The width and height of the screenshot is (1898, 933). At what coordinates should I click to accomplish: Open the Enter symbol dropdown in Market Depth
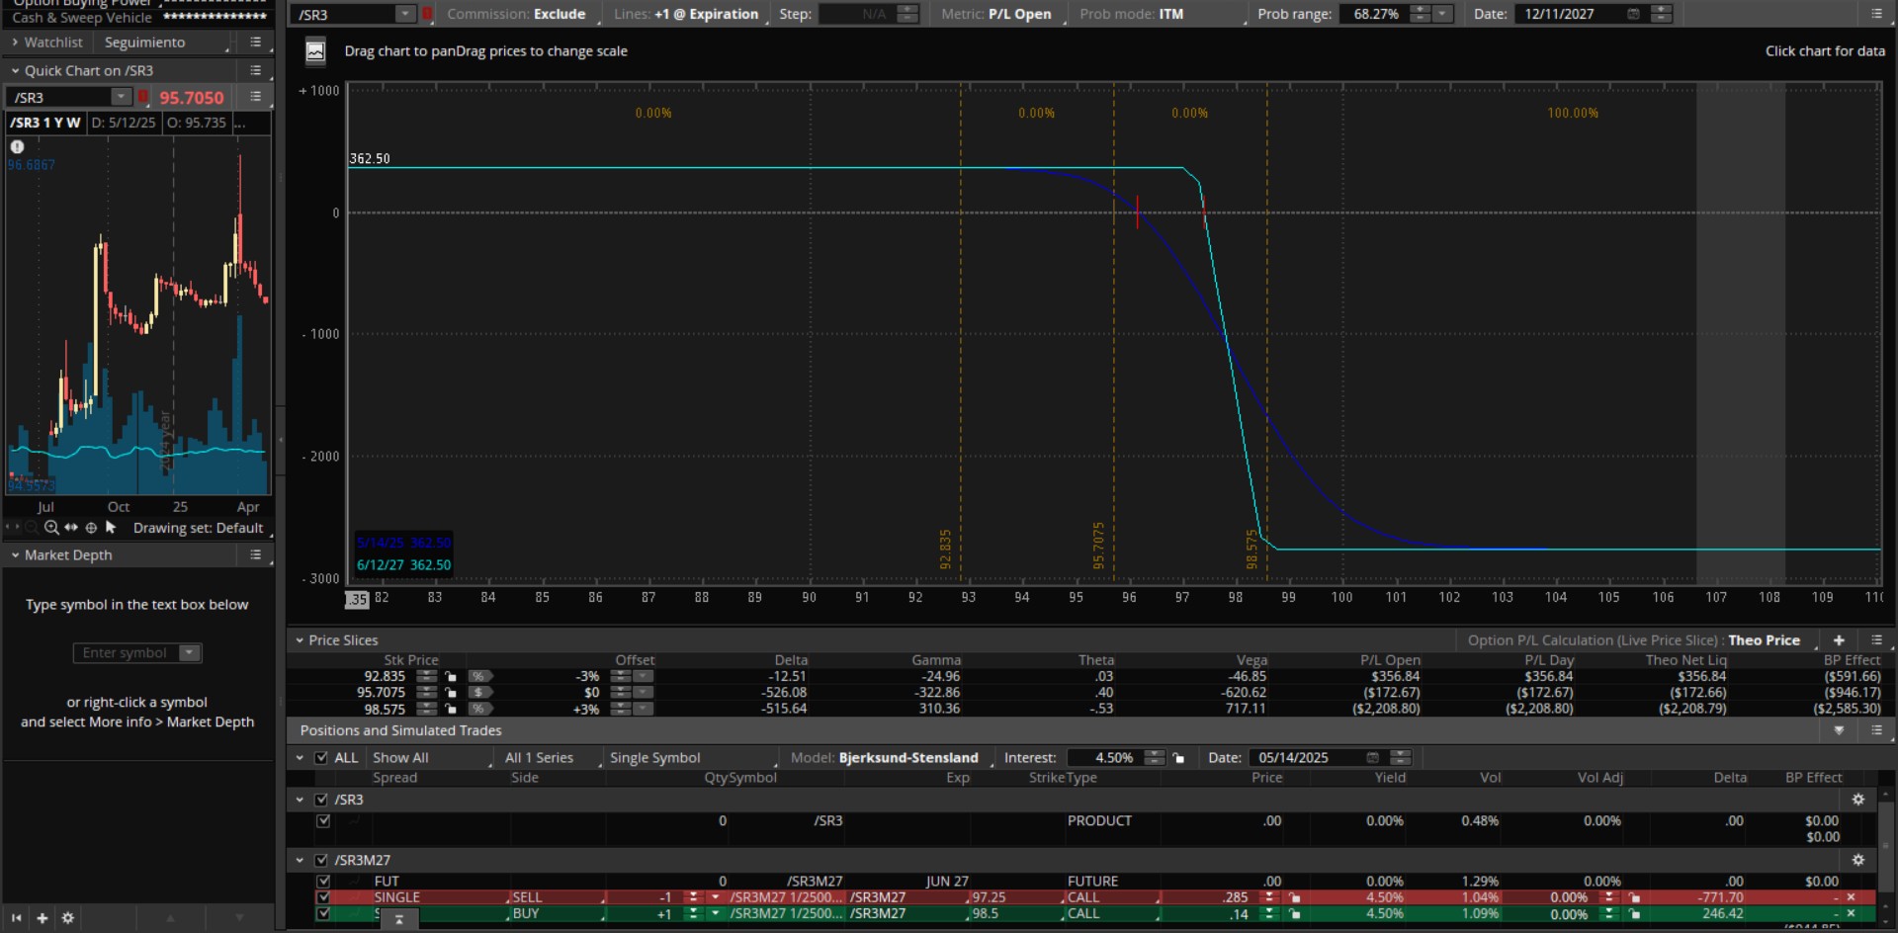point(189,653)
